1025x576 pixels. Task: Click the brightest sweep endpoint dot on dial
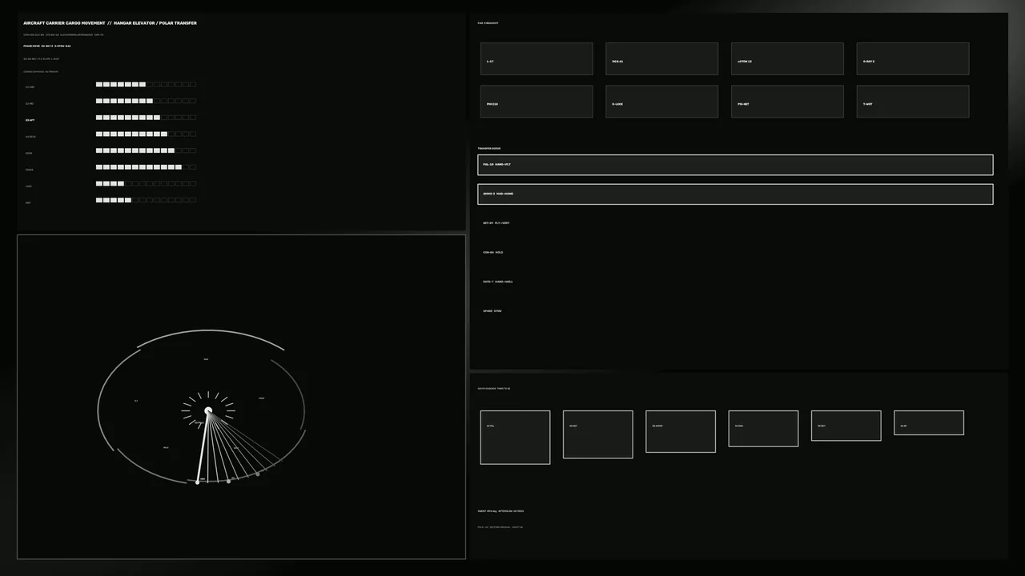(x=198, y=482)
